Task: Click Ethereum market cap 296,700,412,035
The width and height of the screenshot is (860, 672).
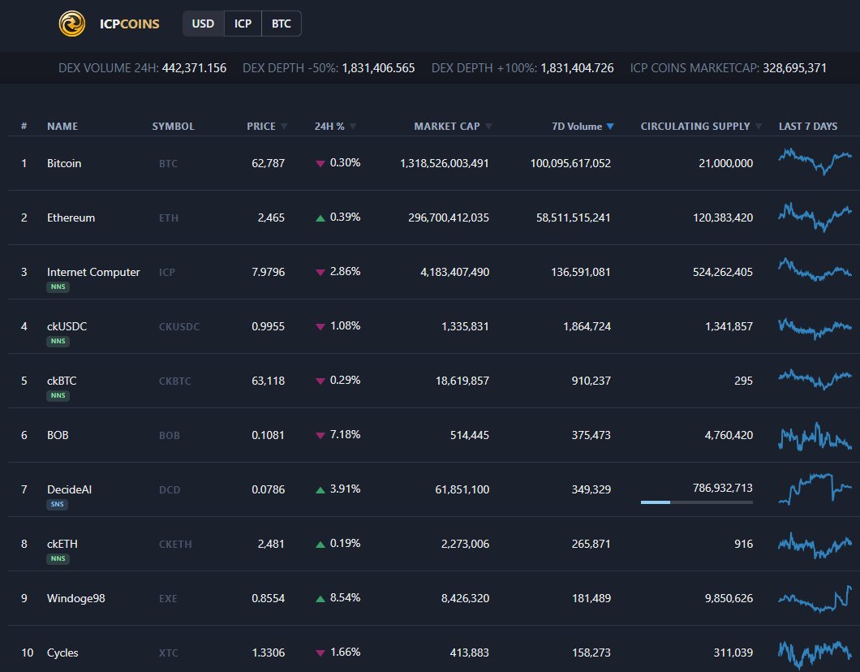Action: 449,218
